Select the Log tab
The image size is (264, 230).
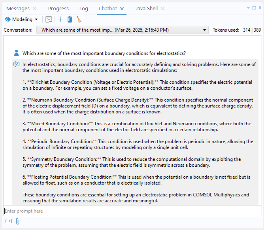[x=84, y=8]
